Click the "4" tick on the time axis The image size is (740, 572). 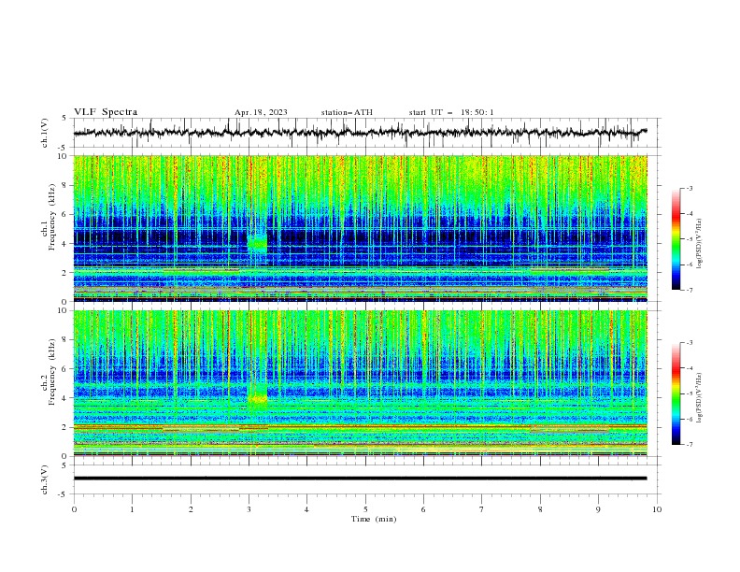pos(306,509)
